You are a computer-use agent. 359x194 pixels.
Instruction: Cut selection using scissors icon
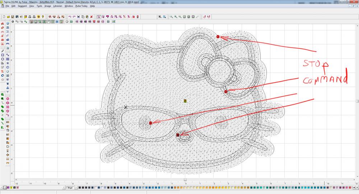coord(78,17)
